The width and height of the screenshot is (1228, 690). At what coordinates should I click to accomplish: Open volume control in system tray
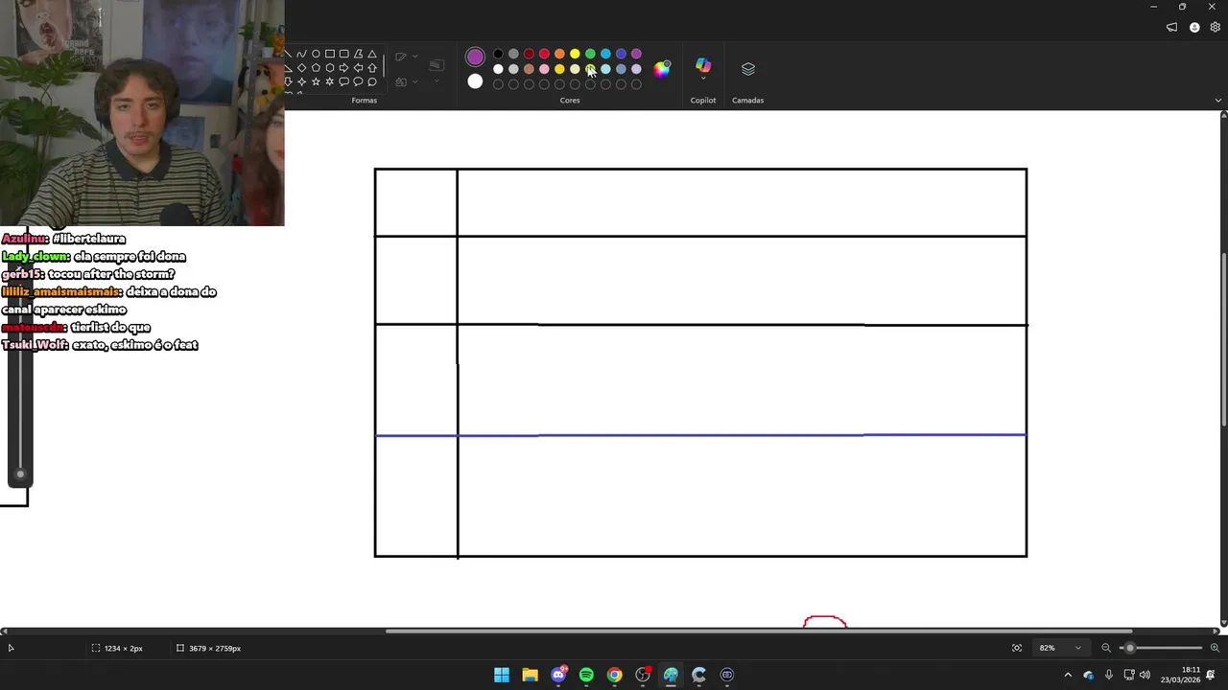1145,675
